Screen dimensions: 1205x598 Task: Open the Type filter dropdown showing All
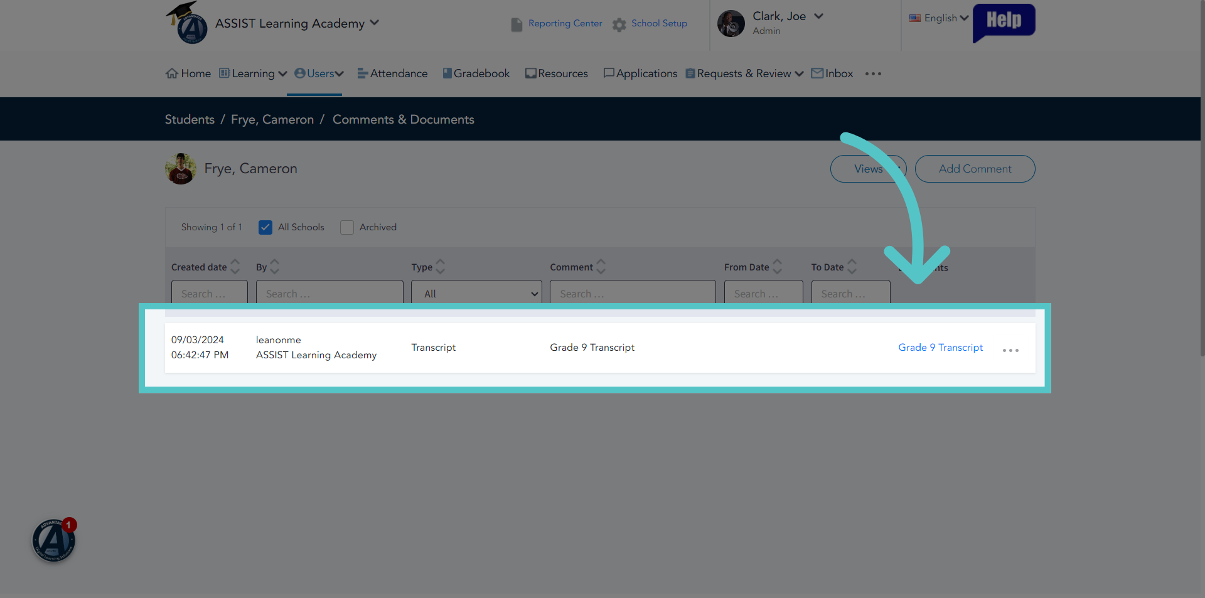[x=476, y=292]
